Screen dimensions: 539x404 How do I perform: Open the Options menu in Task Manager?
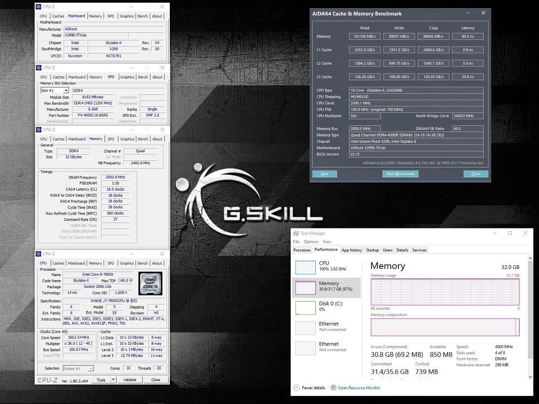coord(311,242)
